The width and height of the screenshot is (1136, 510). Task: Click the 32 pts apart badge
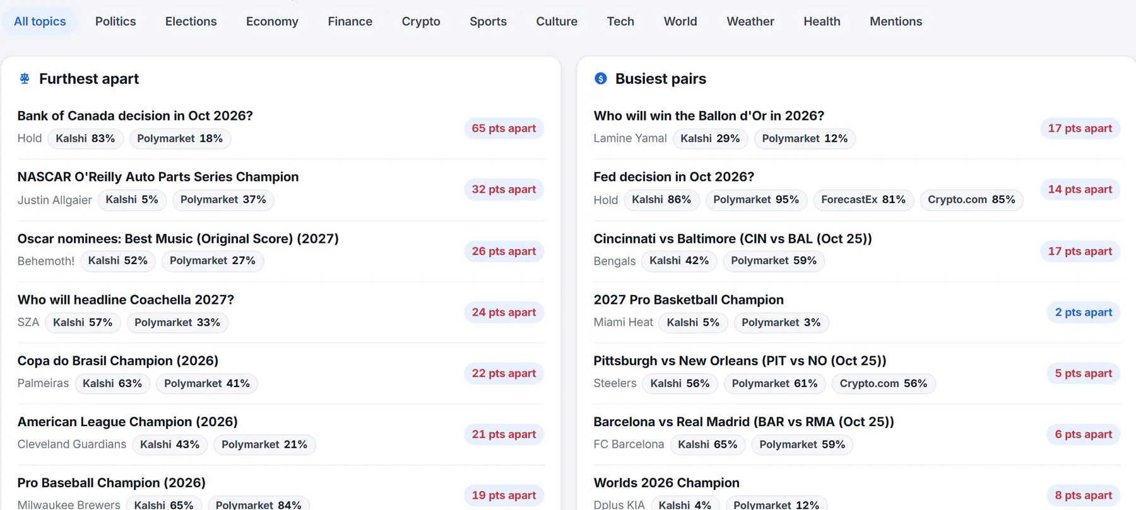(504, 190)
